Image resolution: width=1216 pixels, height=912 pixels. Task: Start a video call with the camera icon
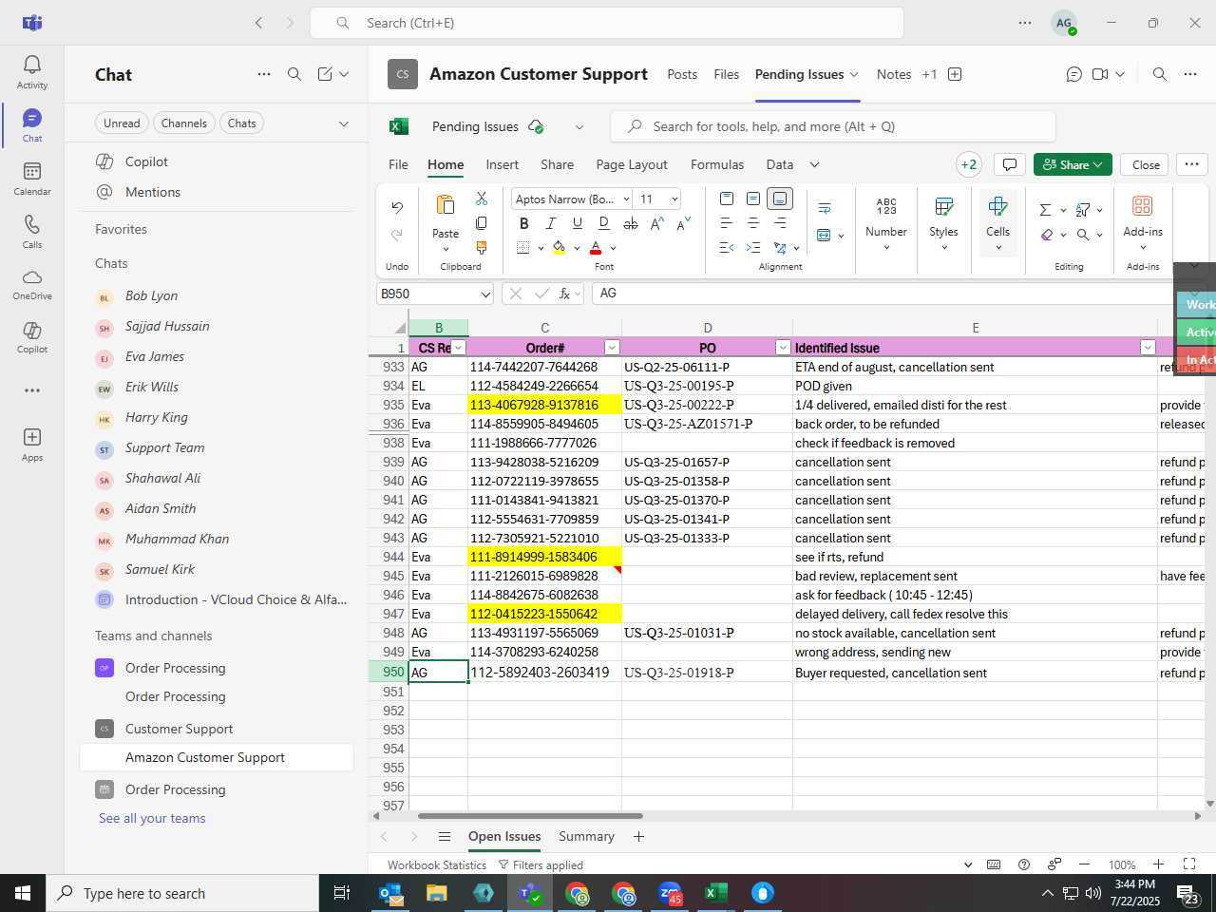click(x=1100, y=74)
